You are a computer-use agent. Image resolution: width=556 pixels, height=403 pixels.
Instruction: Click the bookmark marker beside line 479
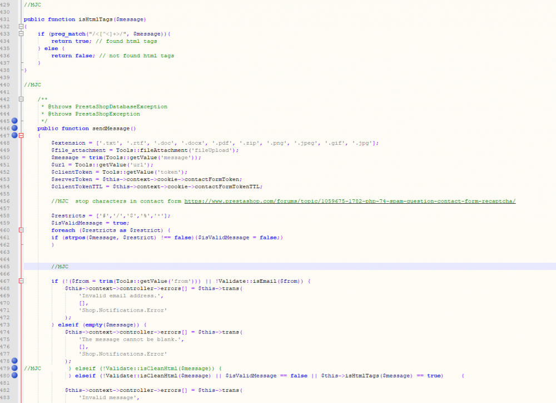(x=14, y=368)
